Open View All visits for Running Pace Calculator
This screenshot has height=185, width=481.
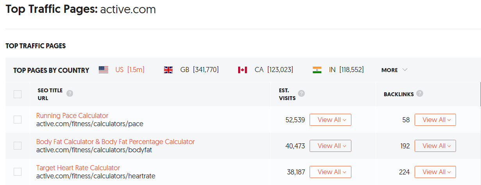[330, 120]
